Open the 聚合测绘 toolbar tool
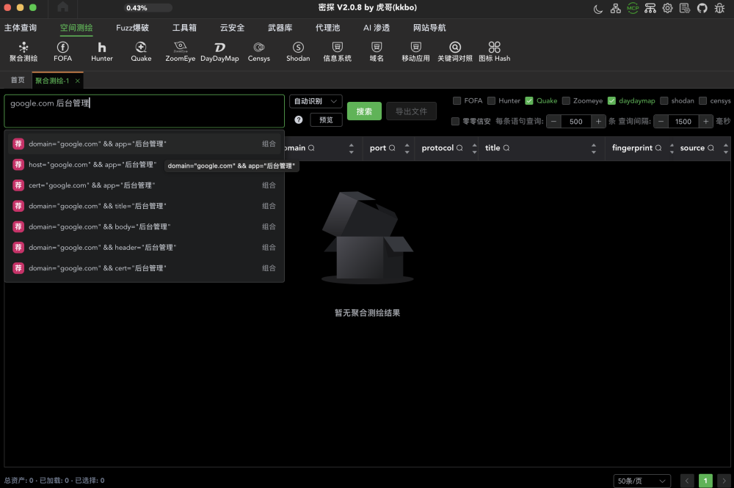The height and width of the screenshot is (488, 734). pos(23,52)
